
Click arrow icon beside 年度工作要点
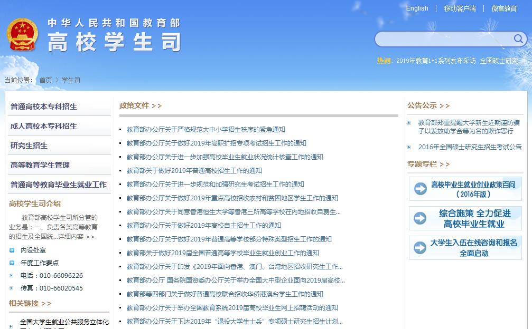(12, 263)
